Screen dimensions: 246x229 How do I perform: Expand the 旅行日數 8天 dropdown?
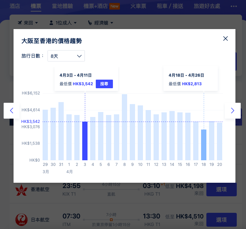coord(66,56)
